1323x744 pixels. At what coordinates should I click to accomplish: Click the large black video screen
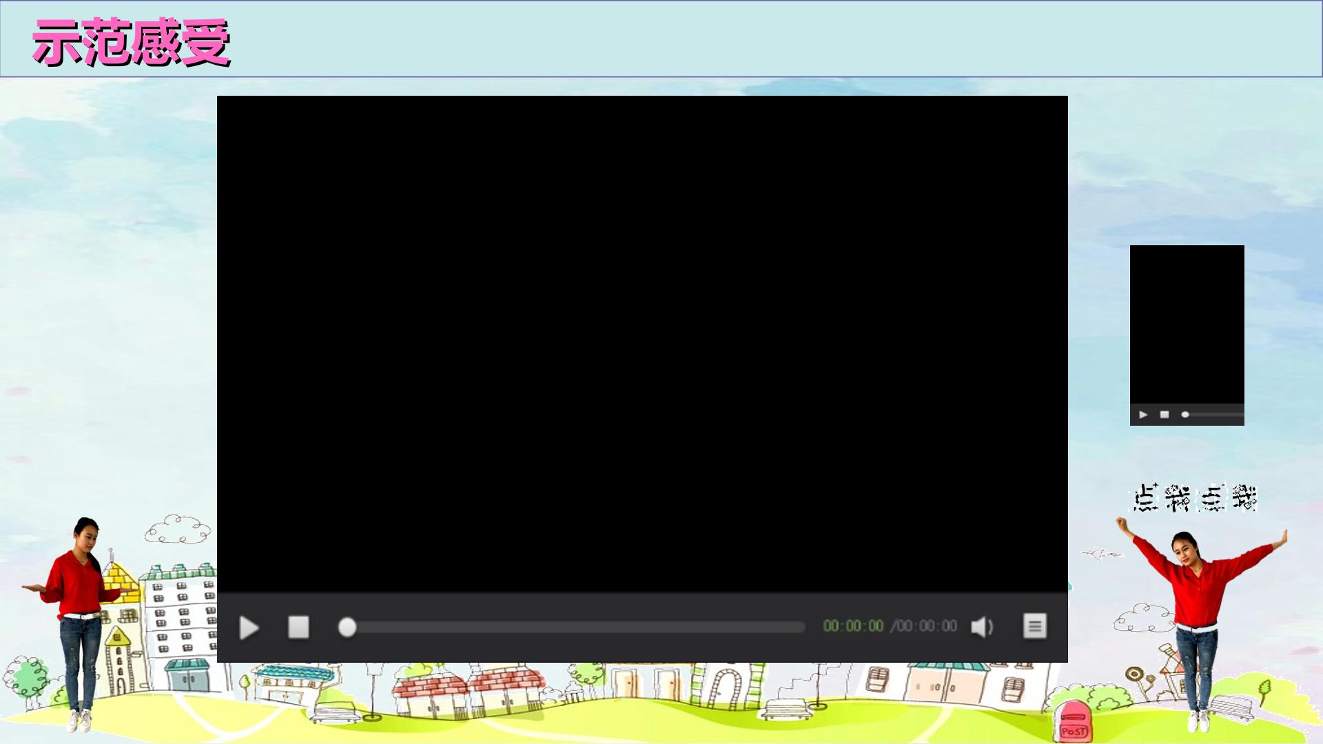[642, 344]
